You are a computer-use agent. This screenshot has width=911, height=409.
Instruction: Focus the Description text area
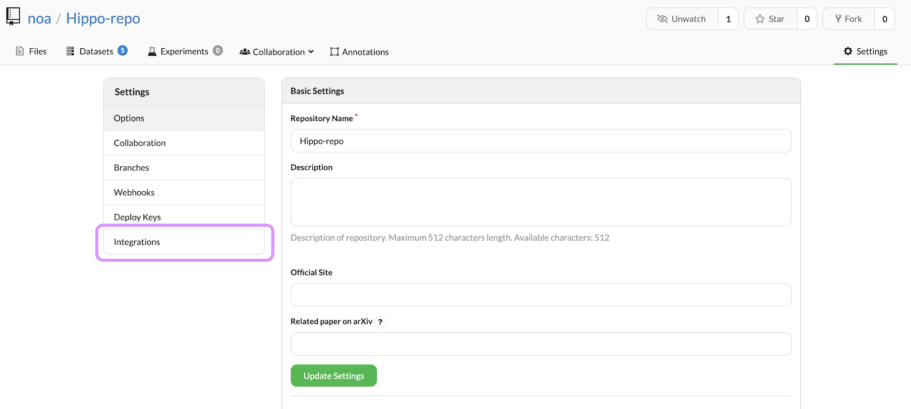[541, 202]
